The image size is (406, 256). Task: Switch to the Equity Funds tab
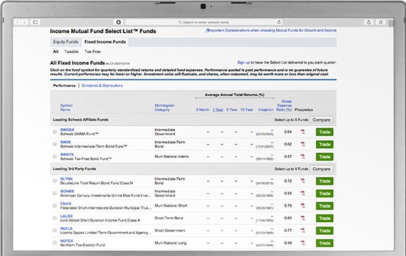[66, 42]
